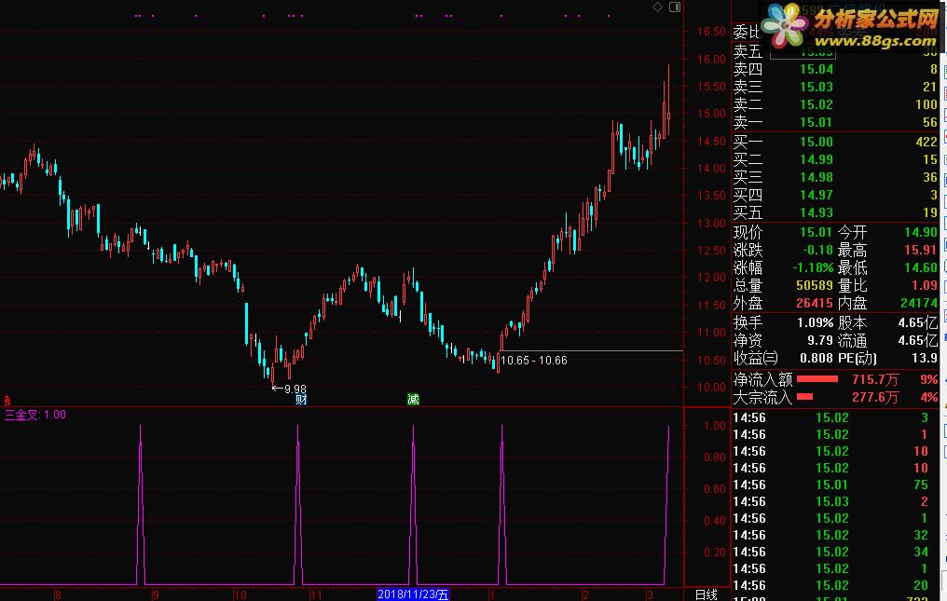947x601 pixels.
Task: Click the tall red candlestick at the latest high
Action: [668, 100]
